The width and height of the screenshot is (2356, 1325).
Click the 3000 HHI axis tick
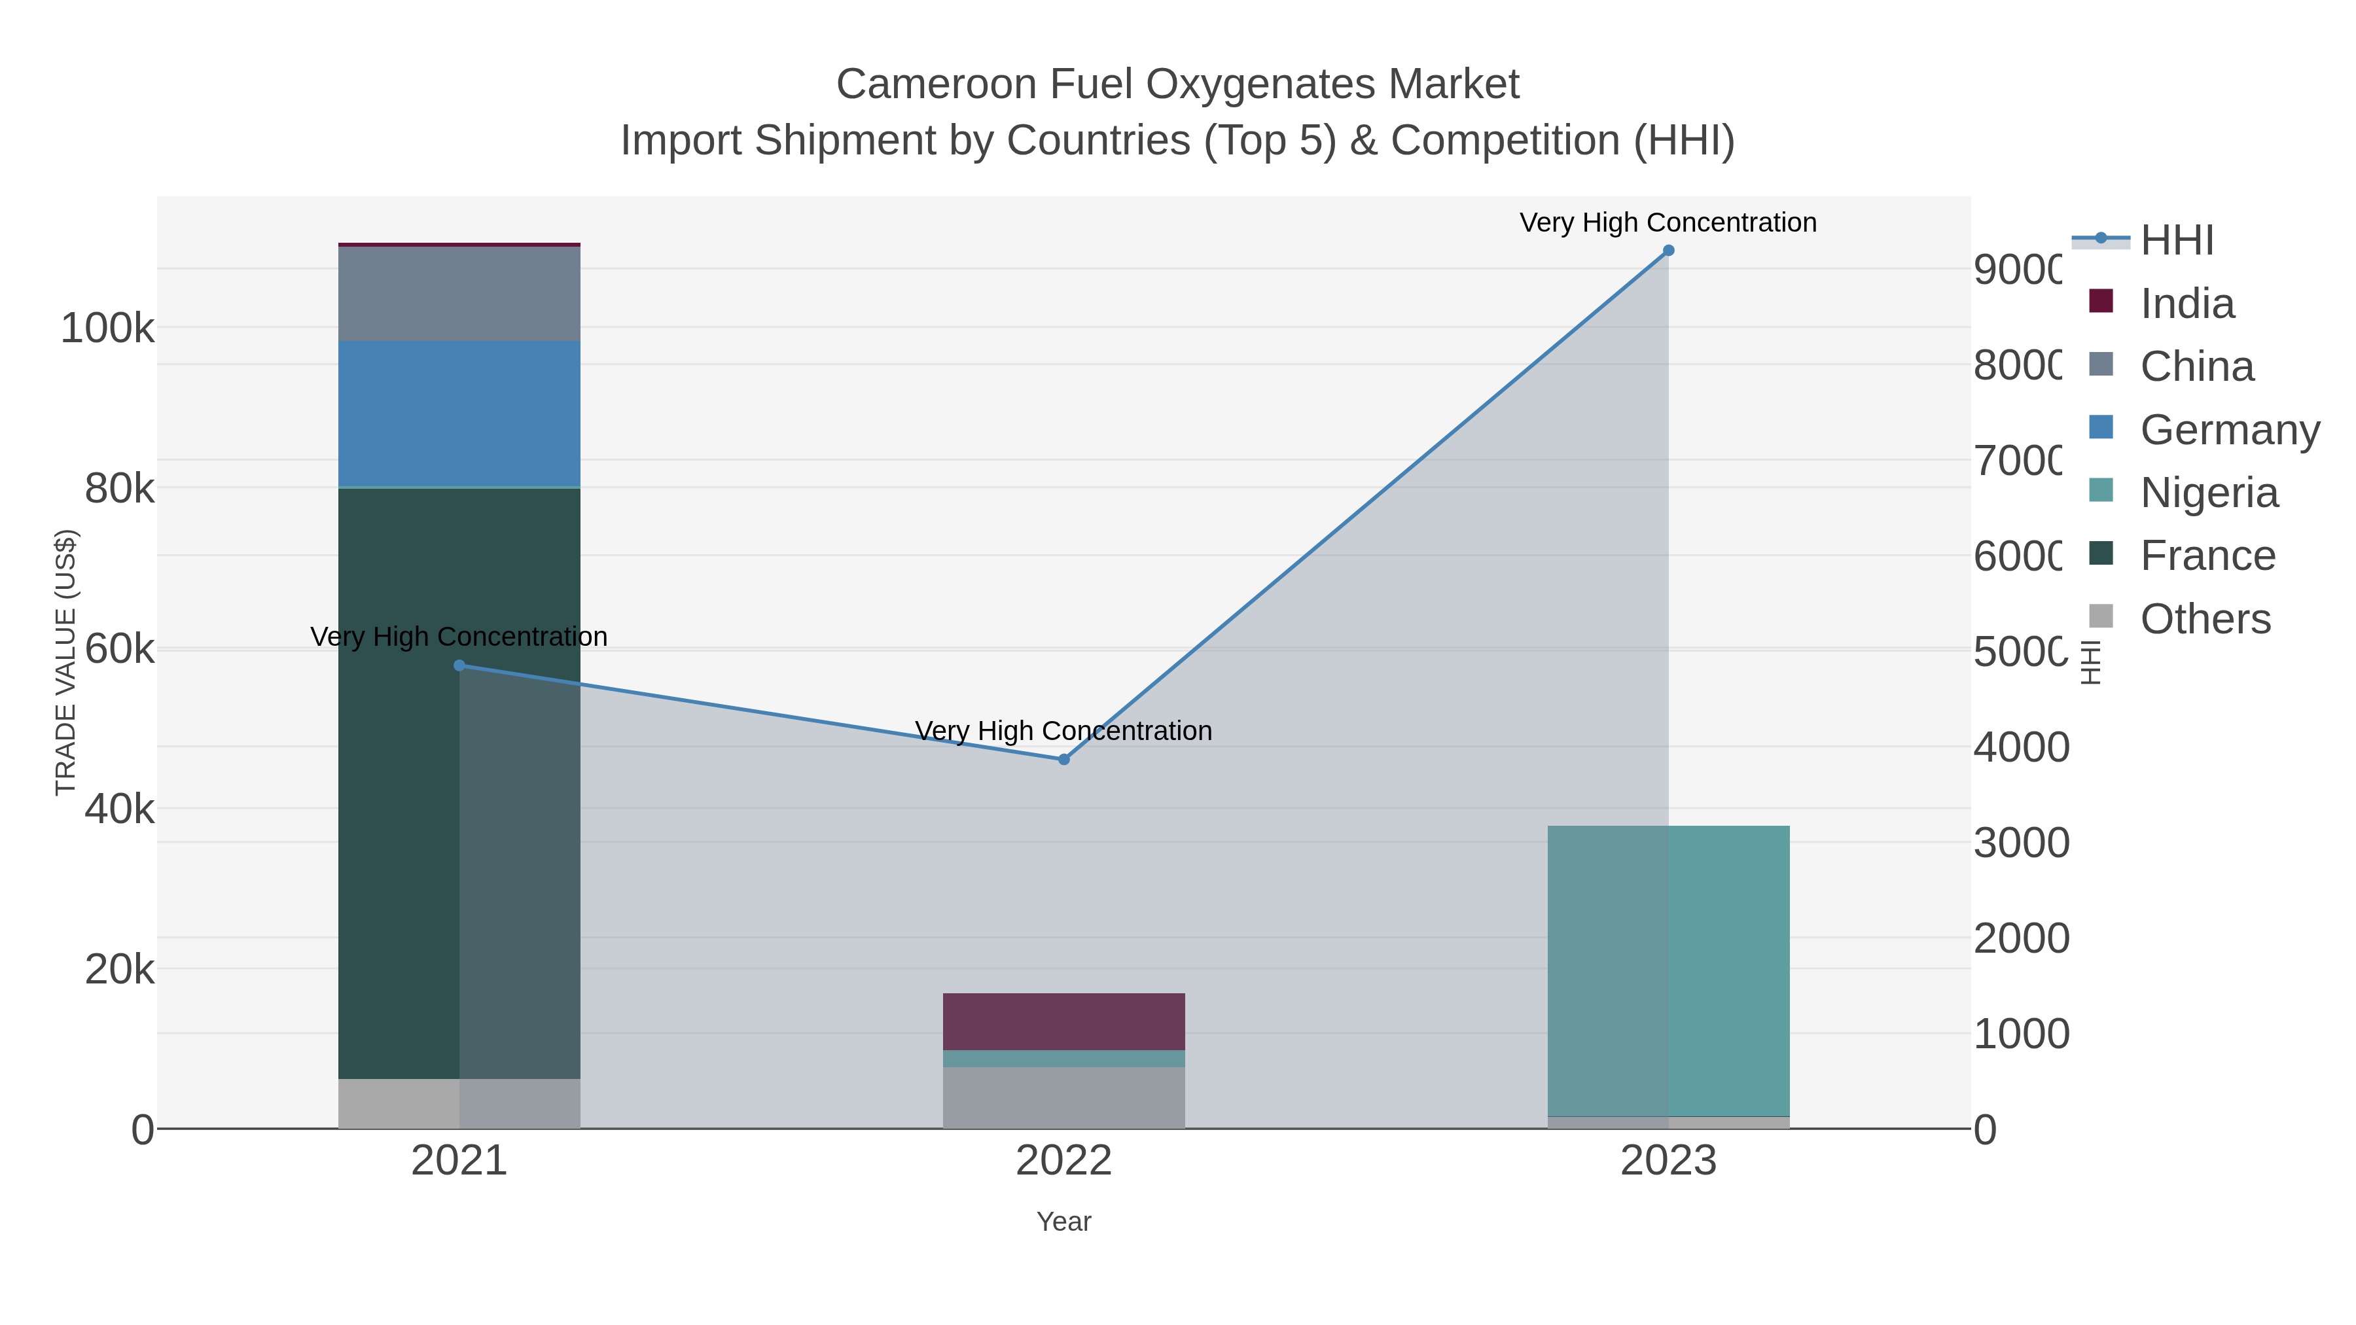click(2022, 843)
